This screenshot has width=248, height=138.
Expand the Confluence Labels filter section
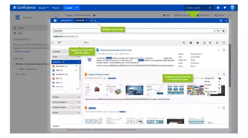[66, 107]
